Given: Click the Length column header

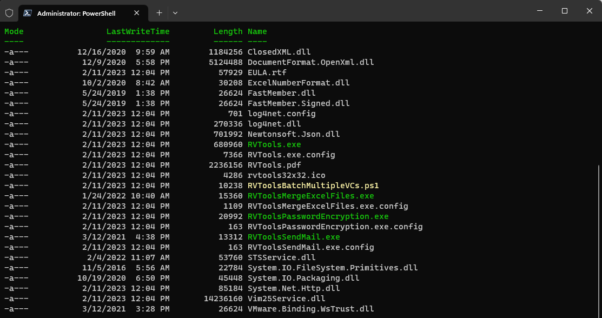Looking at the screenshot, I should point(228,31).
